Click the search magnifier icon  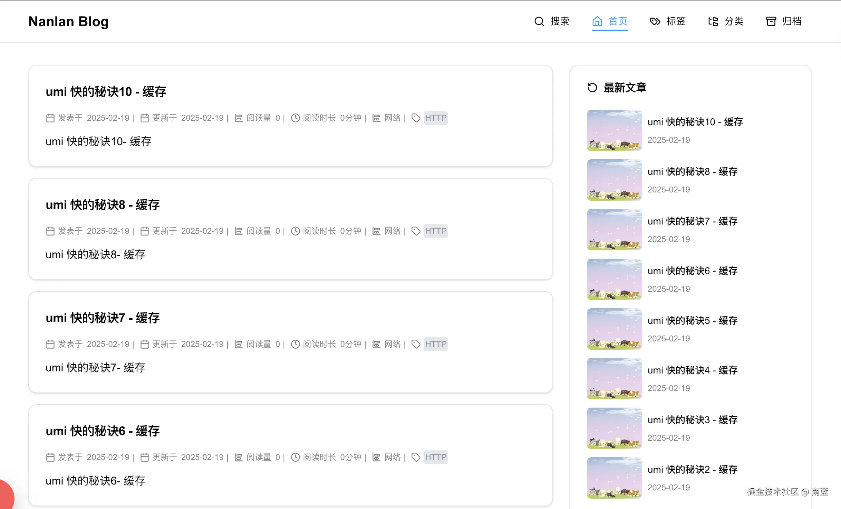pyautogui.click(x=539, y=21)
